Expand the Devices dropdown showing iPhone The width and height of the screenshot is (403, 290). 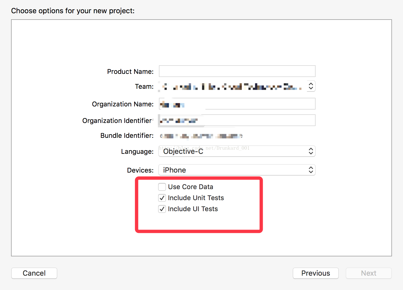(237, 170)
